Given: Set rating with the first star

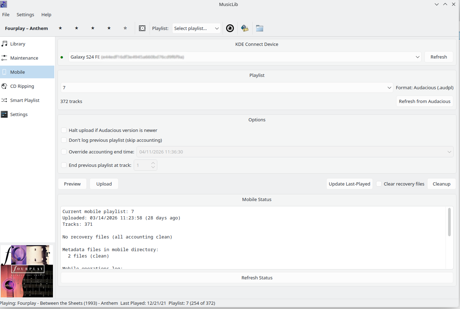Looking at the screenshot, I should point(60,28).
